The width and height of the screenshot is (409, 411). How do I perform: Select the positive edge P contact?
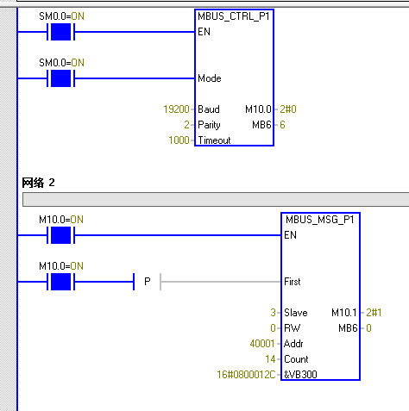(x=147, y=282)
